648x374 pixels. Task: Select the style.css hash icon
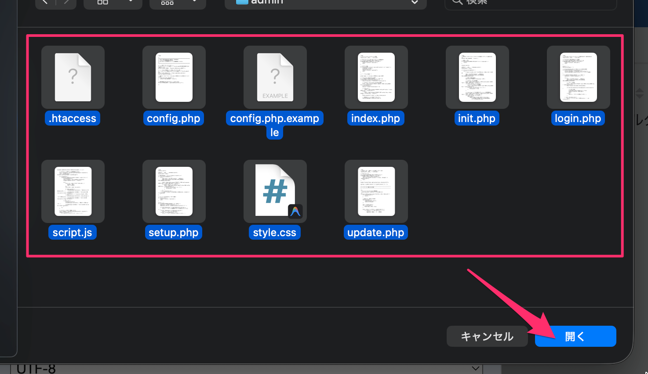275,191
